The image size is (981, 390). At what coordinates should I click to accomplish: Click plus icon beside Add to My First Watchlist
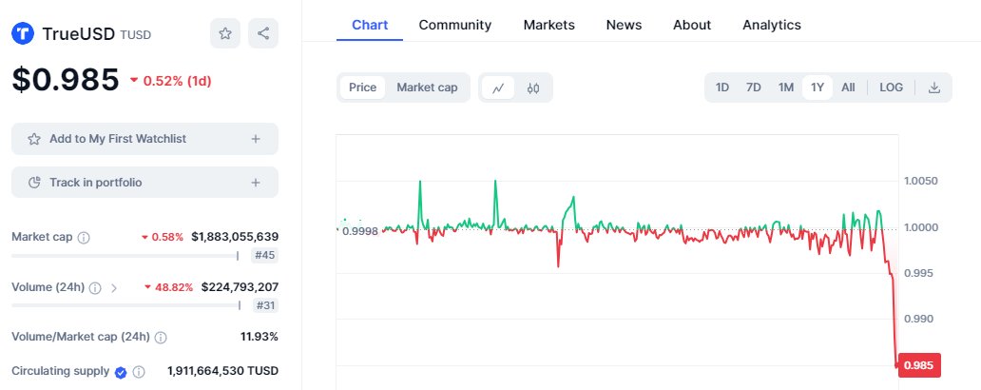pyautogui.click(x=256, y=139)
